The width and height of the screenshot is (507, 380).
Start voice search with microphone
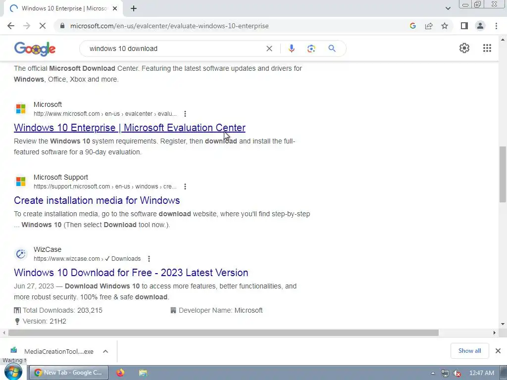point(291,48)
